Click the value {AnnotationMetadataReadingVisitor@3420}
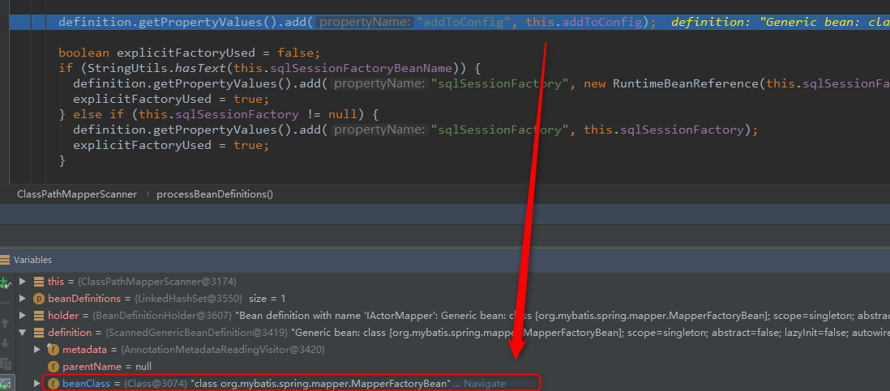This screenshot has width=890, height=391. pyautogui.click(x=221, y=349)
